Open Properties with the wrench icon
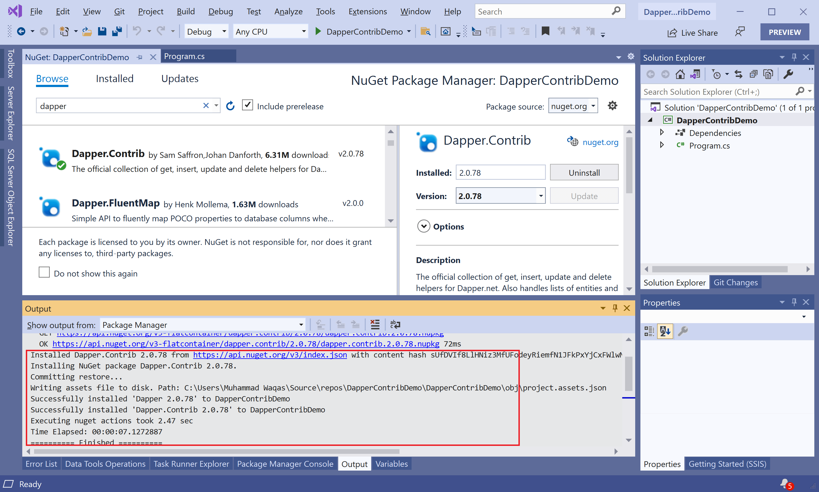The height and width of the screenshot is (492, 819). click(789, 74)
